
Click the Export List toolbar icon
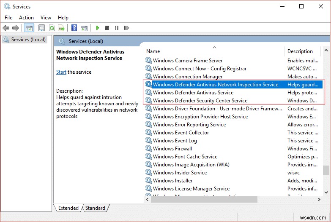pos(61,28)
